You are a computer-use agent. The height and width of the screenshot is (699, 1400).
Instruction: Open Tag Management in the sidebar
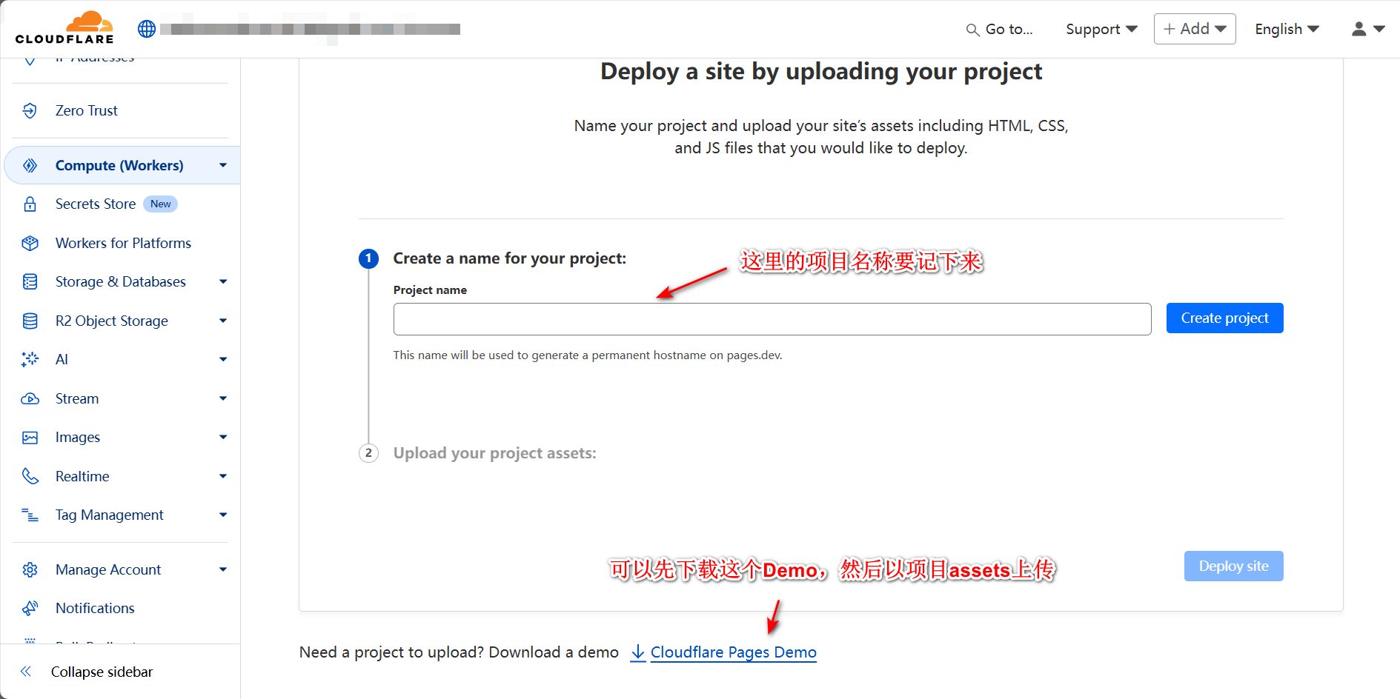click(x=109, y=515)
